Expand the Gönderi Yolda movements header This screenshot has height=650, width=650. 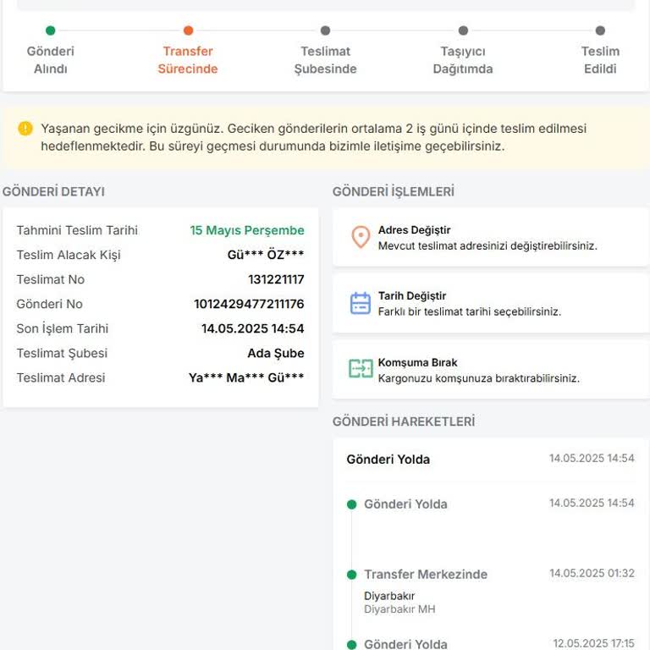coord(490,459)
